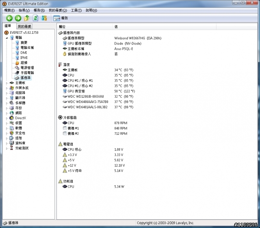Click the shield icon for 安全性

pos(12,133)
